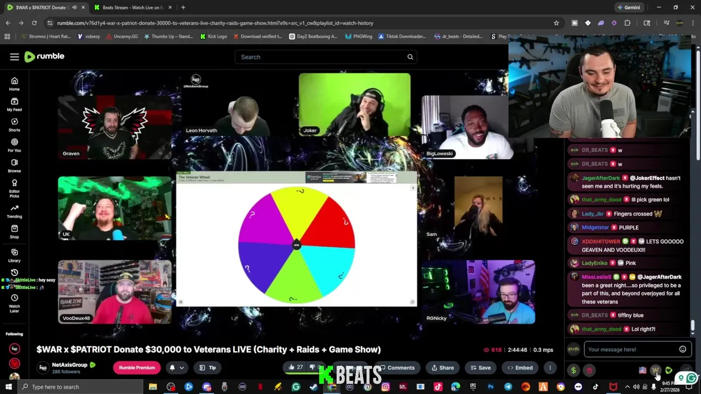Open the Kick Logo bookmark

(x=214, y=36)
